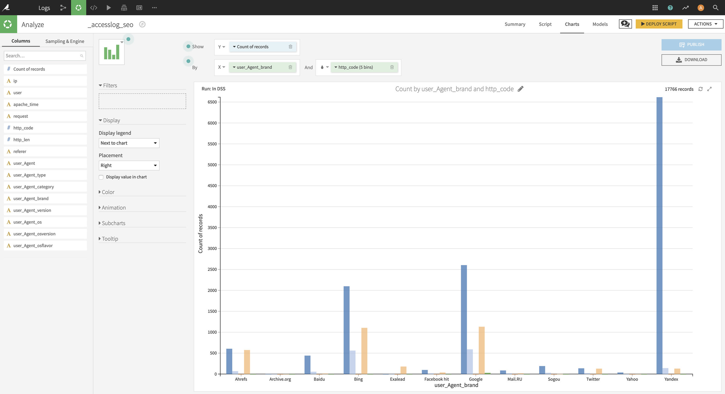Open the dashboards icon in top bar

pos(139,8)
